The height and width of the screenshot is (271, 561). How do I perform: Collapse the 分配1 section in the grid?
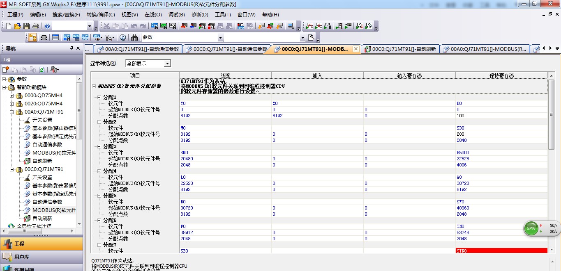99,97
